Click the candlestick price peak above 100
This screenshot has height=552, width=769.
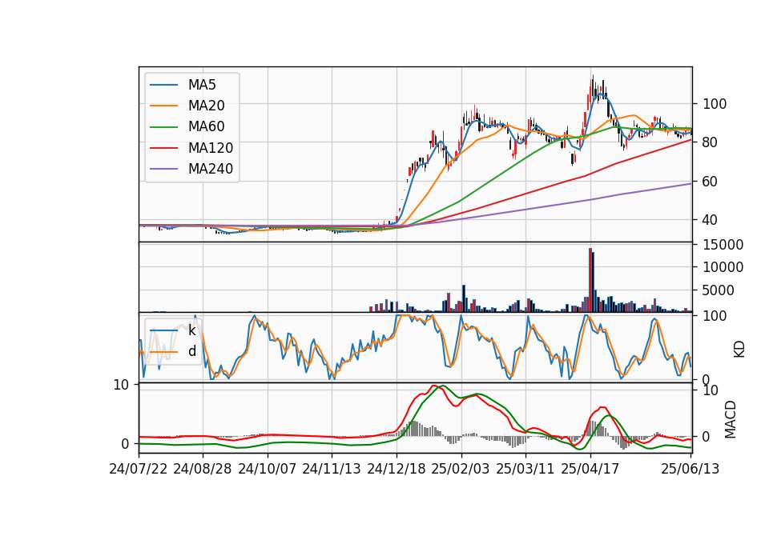coord(593,86)
